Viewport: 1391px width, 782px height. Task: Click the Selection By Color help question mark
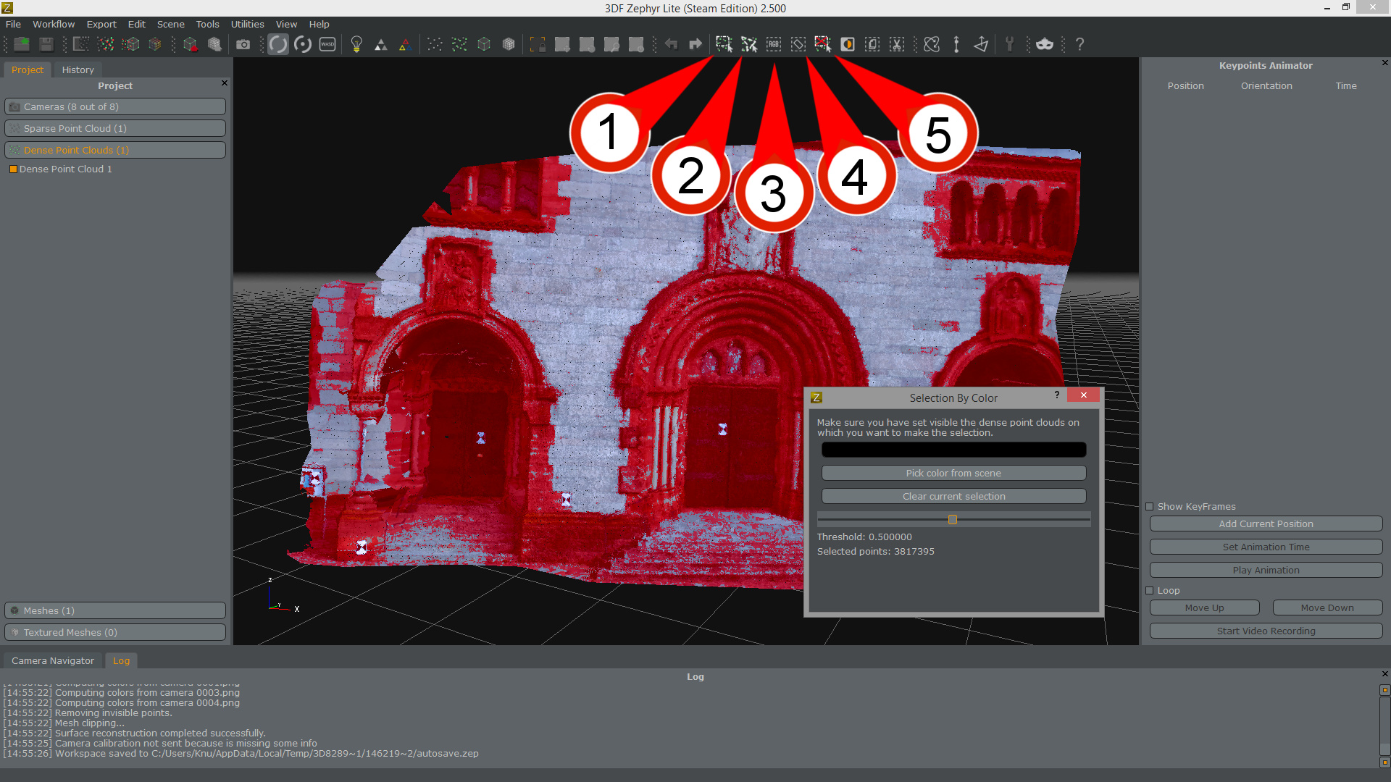coord(1057,395)
